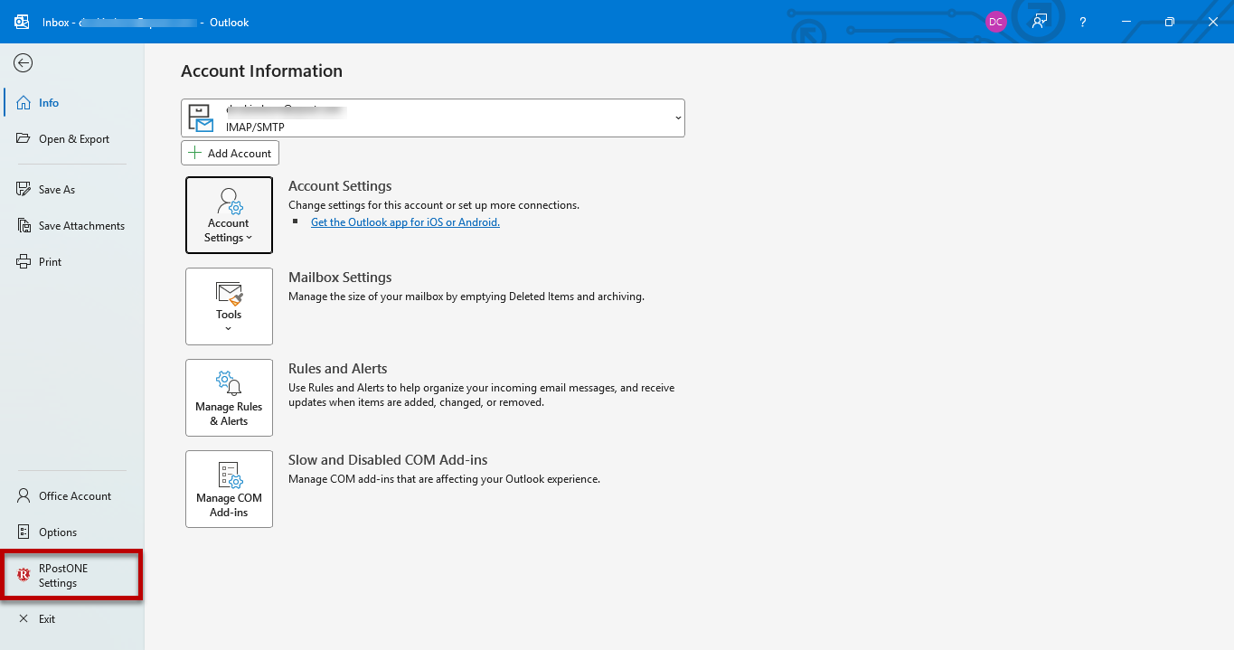Click the back arrow circle icon
This screenshot has width=1234, height=650.
click(x=24, y=62)
